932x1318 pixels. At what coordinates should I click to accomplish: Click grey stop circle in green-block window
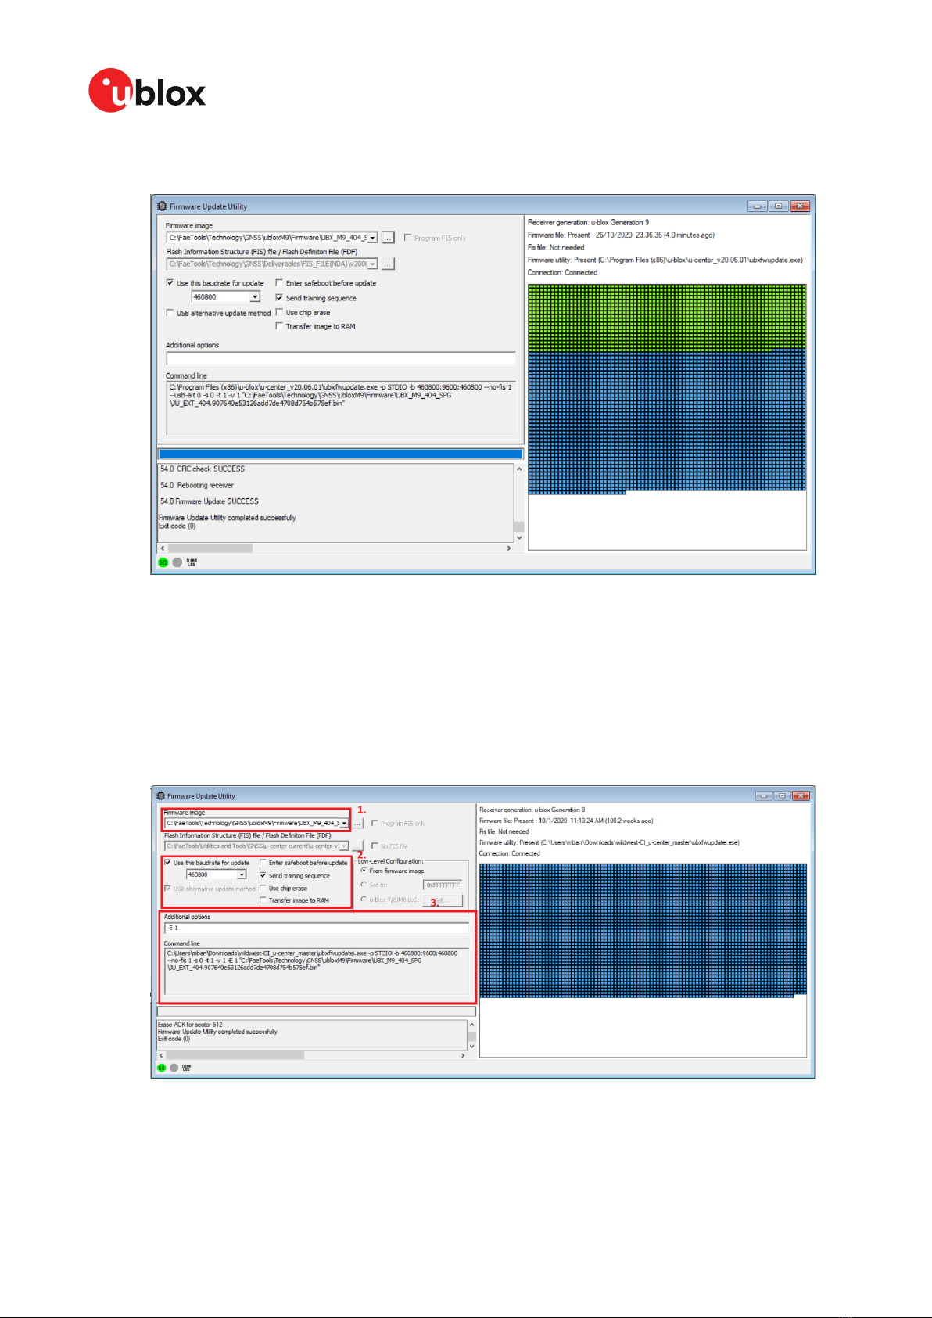click(177, 562)
